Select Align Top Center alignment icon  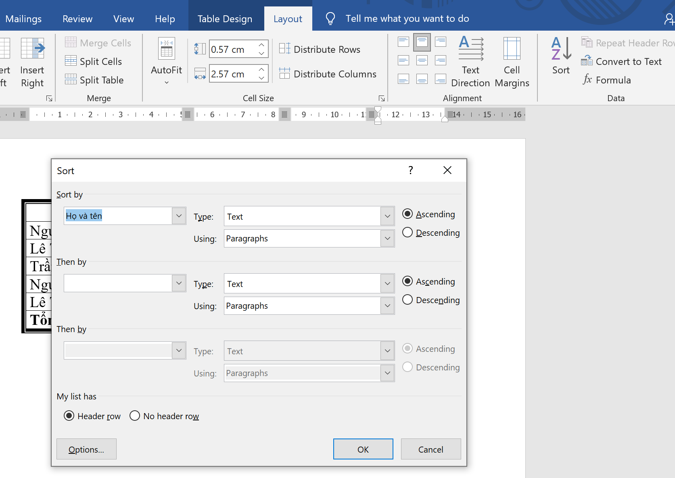(x=422, y=42)
